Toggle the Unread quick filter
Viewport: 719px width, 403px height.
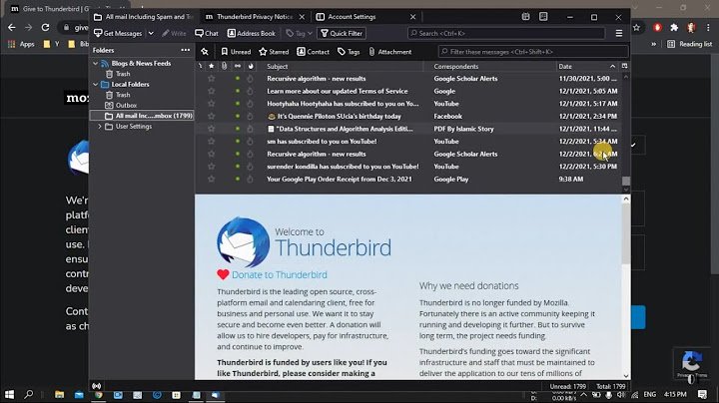(x=236, y=52)
